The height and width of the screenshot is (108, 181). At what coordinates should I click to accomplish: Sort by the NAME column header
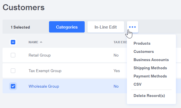point(33,42)
